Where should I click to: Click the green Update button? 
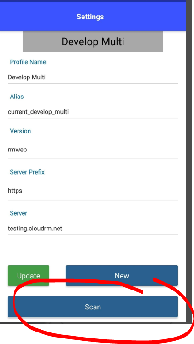[29, 275]
